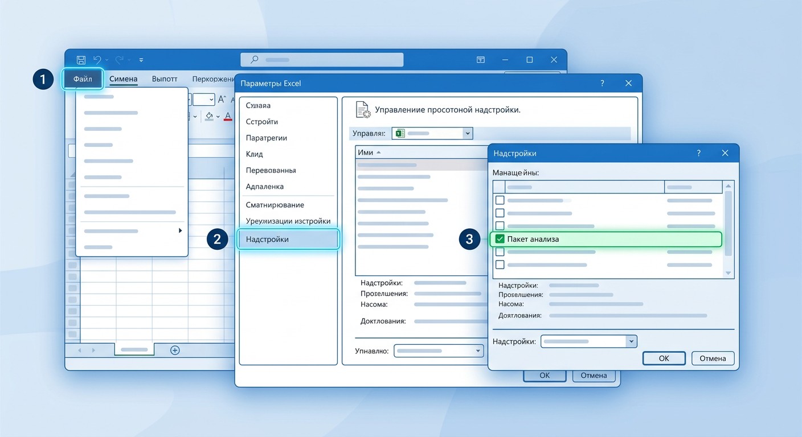This screenshot has height=437, width=802.
Task: Click Отмена in the Надстройки dialog
Action: (713, 358)
